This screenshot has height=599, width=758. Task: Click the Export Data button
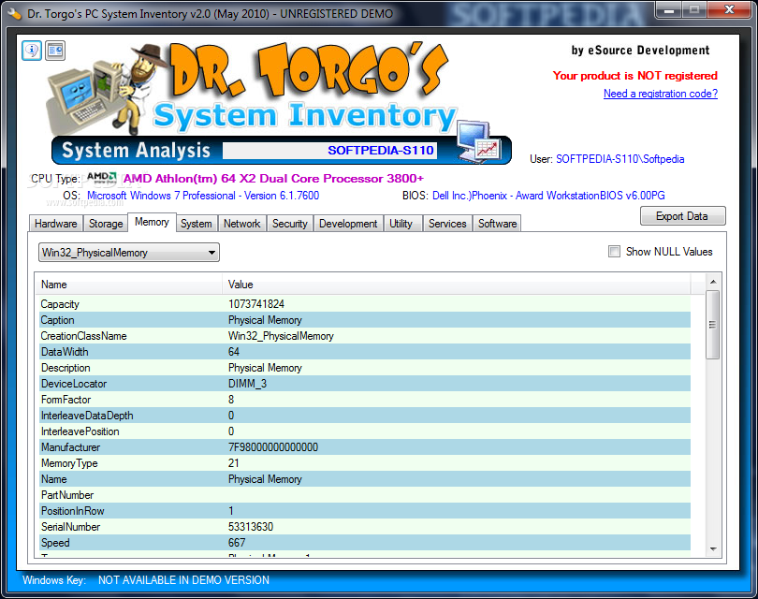click(x=682, y=216)
